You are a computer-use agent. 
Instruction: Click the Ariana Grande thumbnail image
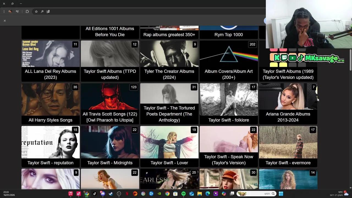tap(288, 96)
